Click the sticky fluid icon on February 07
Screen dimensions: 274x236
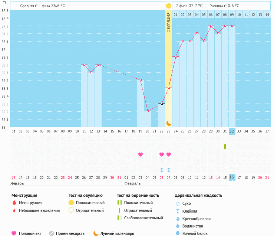pyautogui.click(x=169, y=170)
